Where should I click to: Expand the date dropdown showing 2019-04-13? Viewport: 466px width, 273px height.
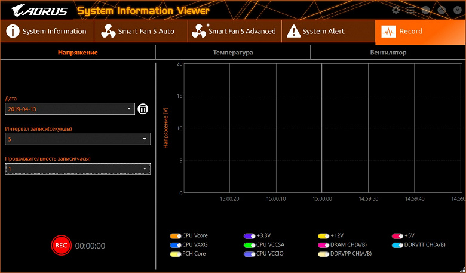pos(70,109)
